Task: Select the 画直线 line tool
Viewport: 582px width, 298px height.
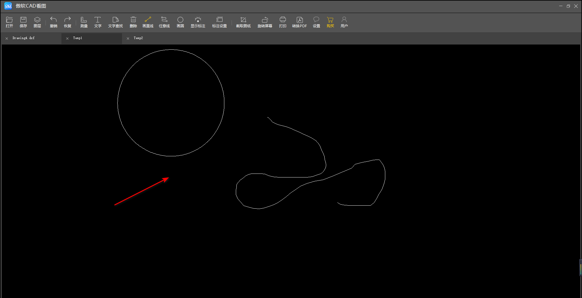Action: click(x=148, y=22)
